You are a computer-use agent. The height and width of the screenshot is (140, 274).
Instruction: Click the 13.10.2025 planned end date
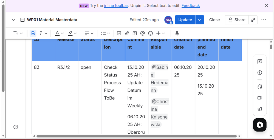tap(206, 90)
